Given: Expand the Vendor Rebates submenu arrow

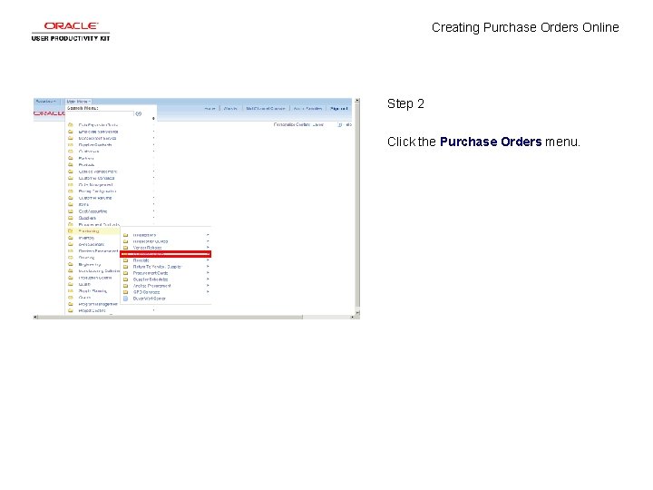Looking at the screenshot, I should click(x=208, y=248).
